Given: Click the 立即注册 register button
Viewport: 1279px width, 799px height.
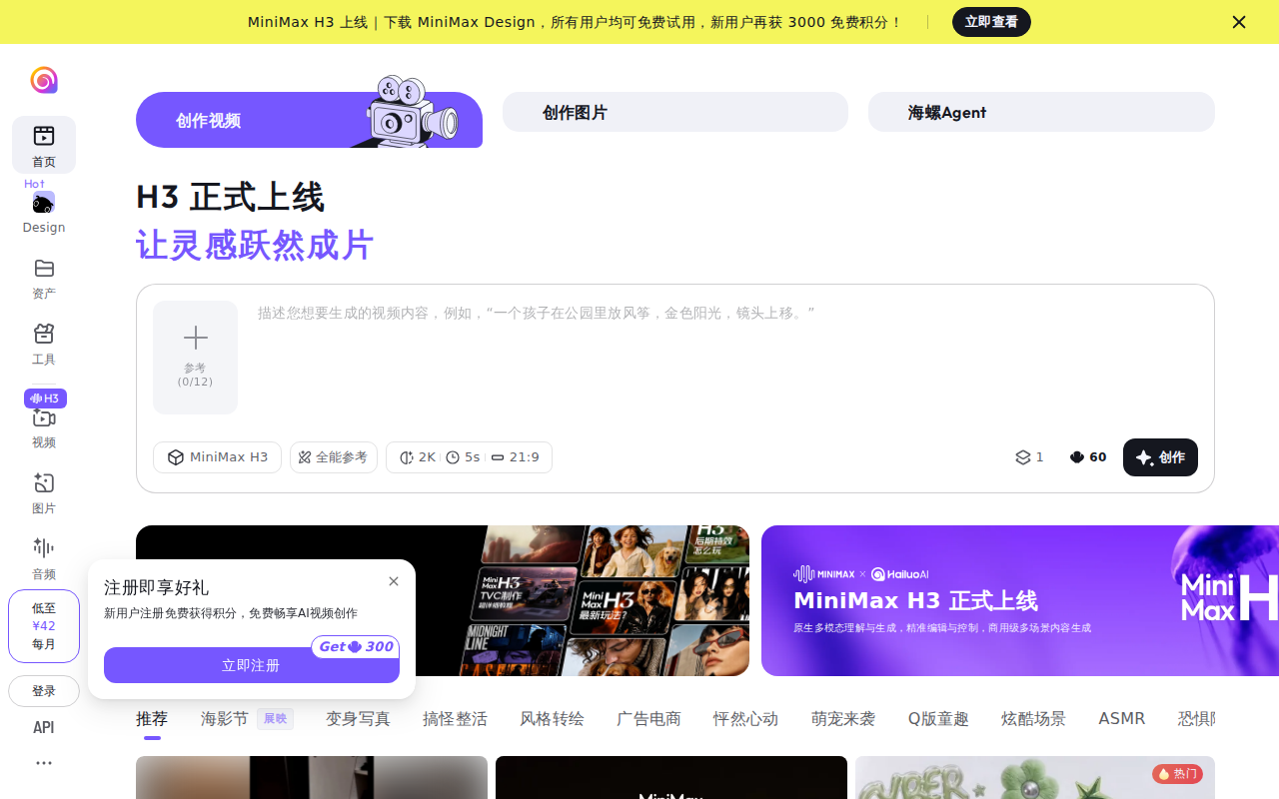Looking at the screenshot, I should tap(252, 665).
